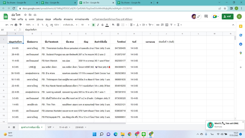Viewport: 245px width, 138px height.
Task: Click the insert link icon
Action: (158, 25)
